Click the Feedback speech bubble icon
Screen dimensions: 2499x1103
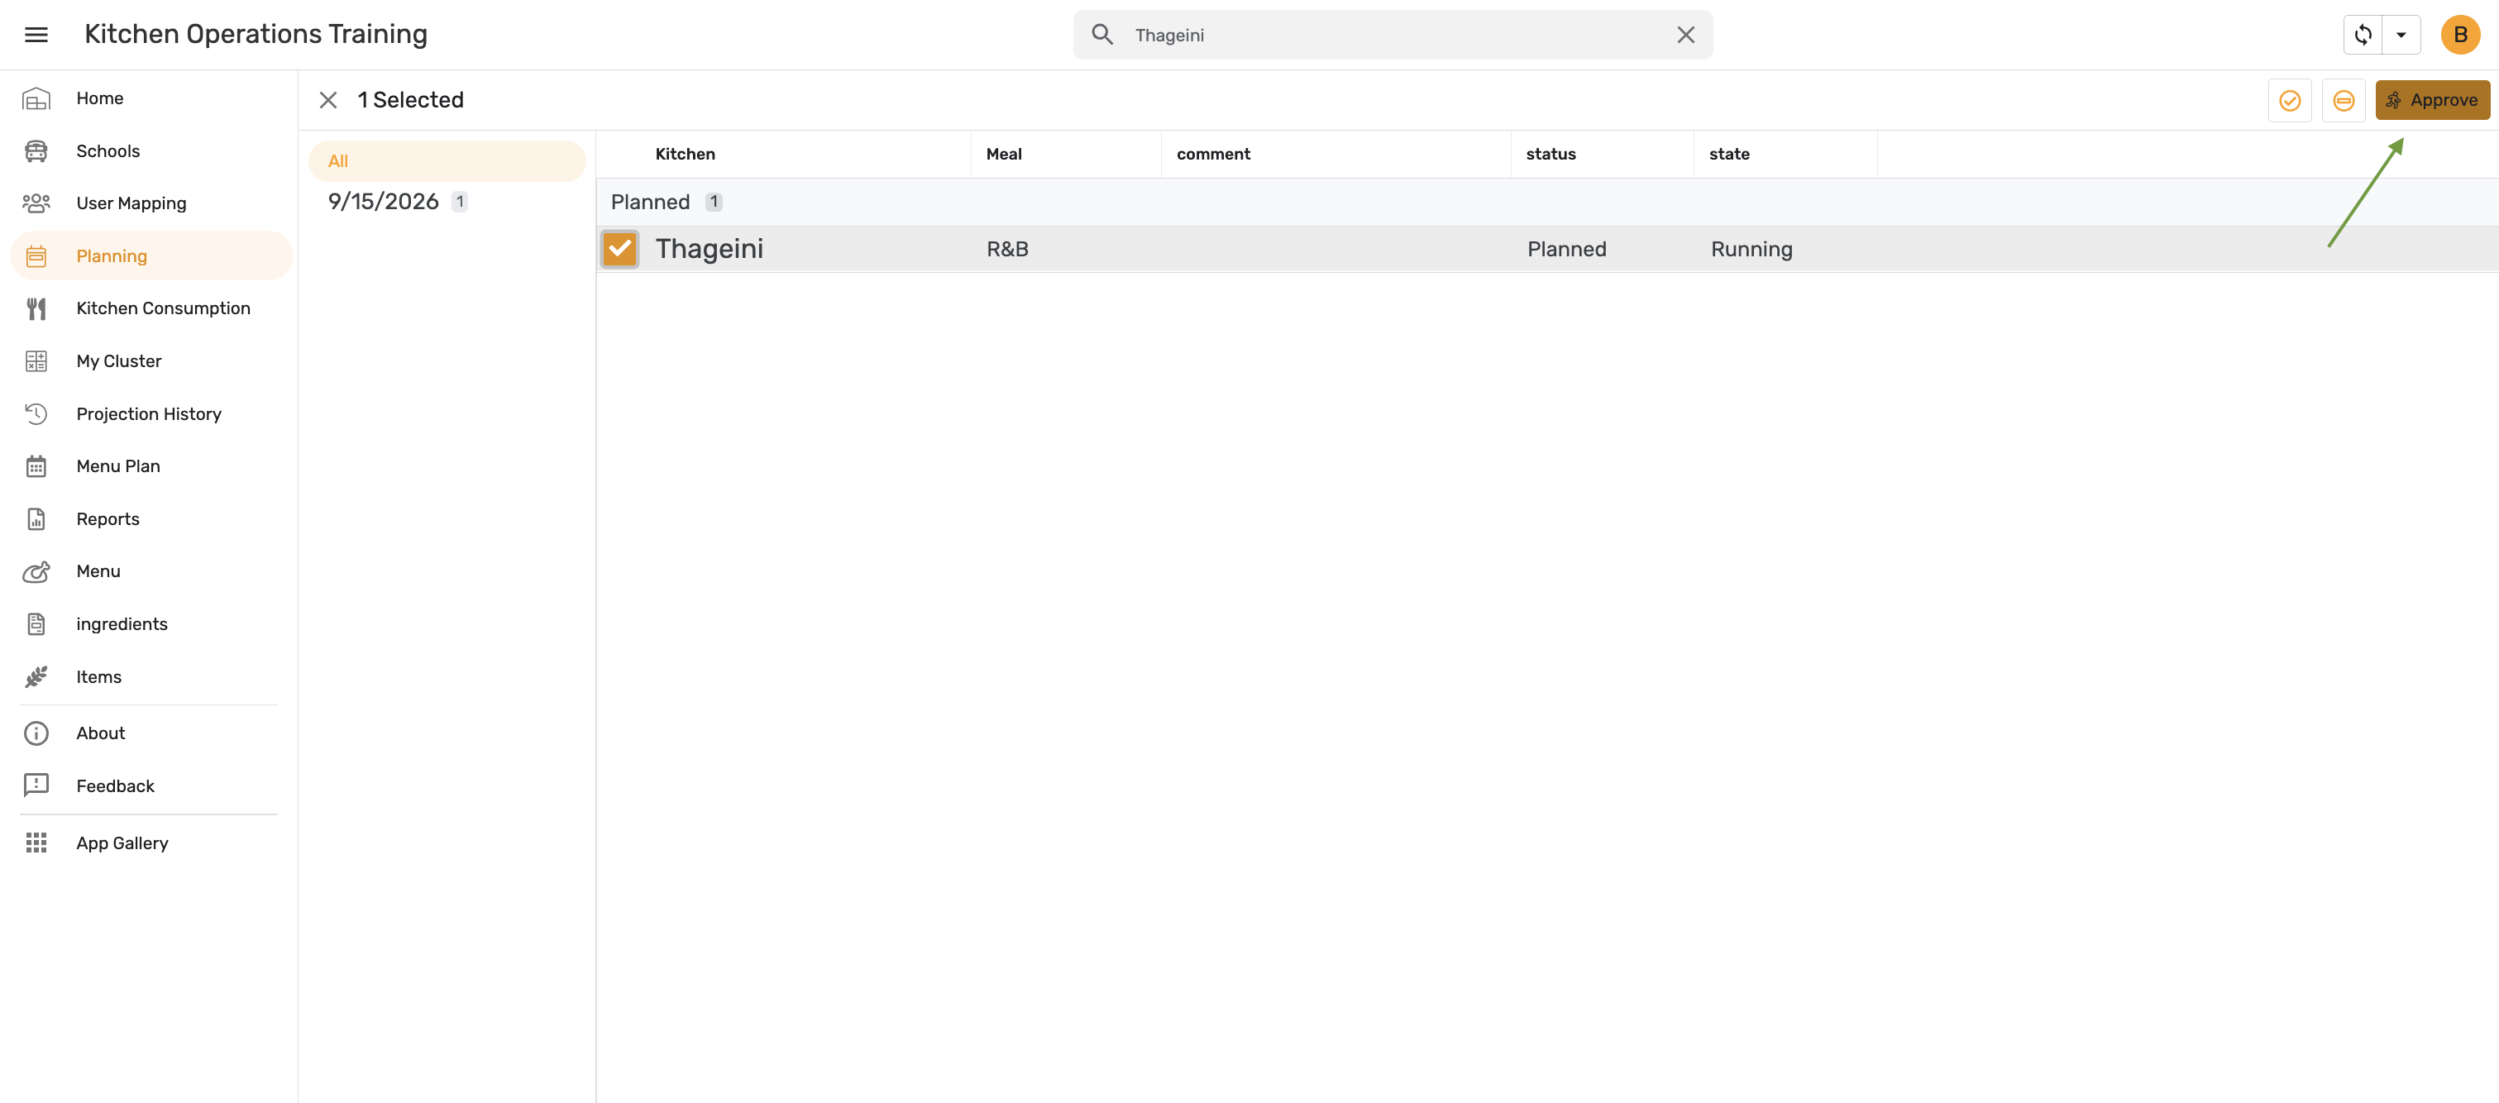[36, 785]
